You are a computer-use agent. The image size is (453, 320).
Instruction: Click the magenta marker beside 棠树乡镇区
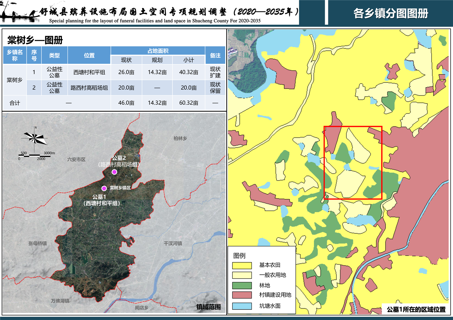tap(104, 188)
